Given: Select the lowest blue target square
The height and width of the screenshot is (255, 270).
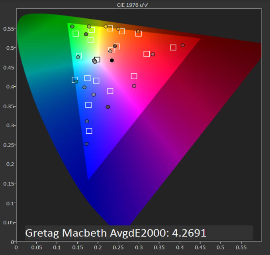Looking at the screenshot, I should (89, 131).
